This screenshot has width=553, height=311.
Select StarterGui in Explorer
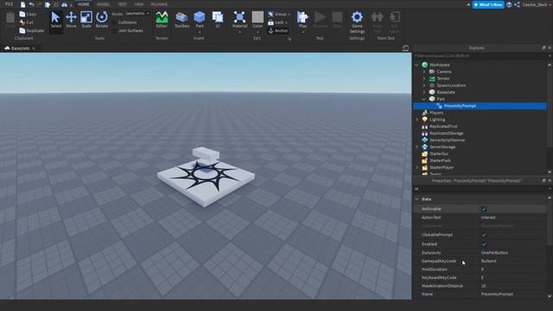pos(439,154)
